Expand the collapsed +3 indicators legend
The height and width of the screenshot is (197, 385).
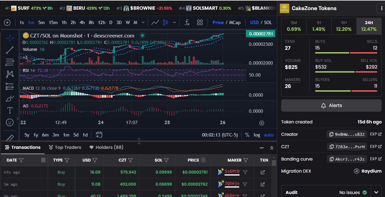[25, 57]
